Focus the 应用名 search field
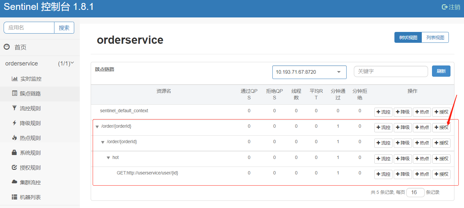The image size is (464, 208). 29,28
